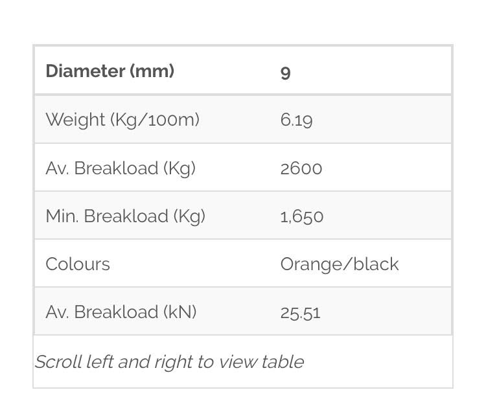Click the diameter value 9
Viewport: 486px width, 412px height.
(x=285, y=72)
